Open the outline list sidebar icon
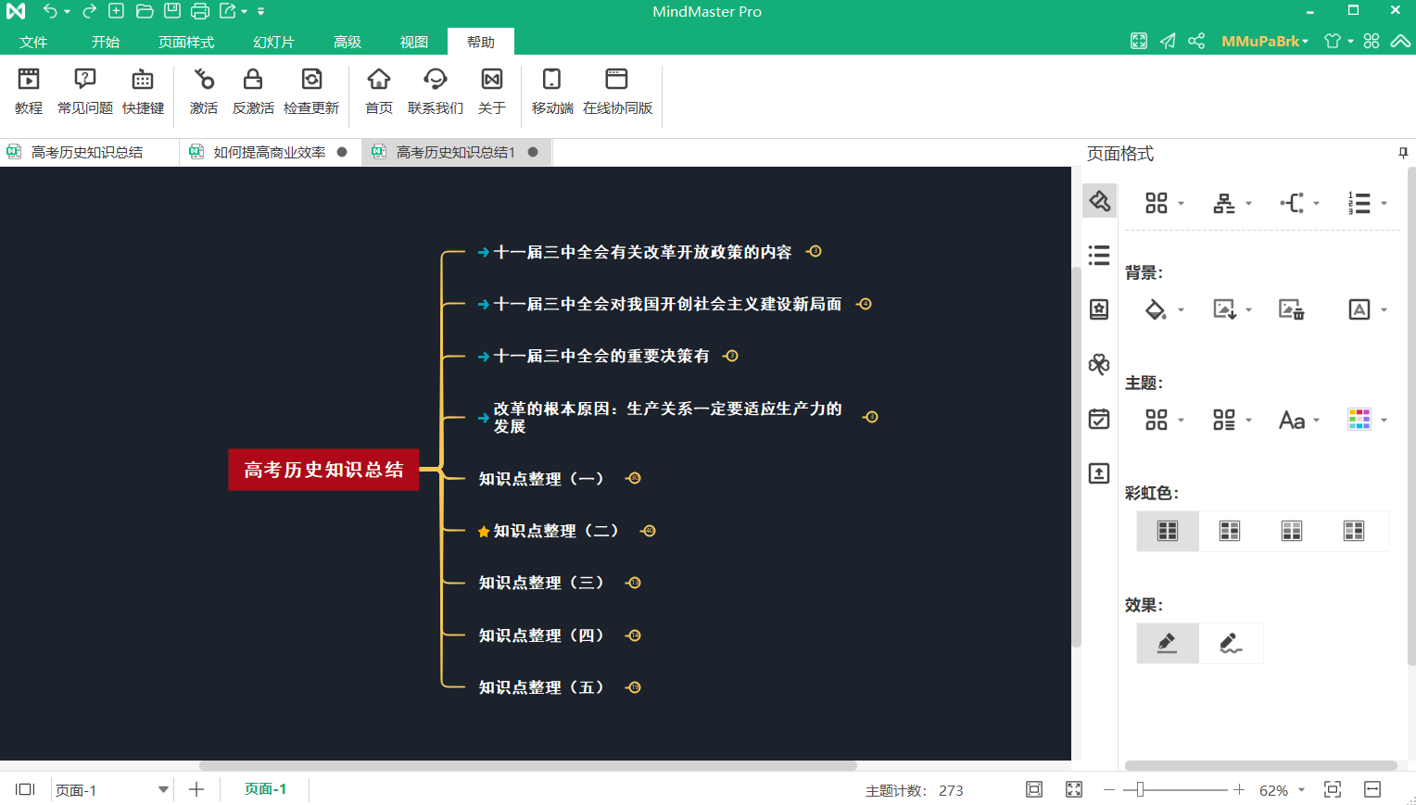1416x805 pixels. coord(1099,255)
